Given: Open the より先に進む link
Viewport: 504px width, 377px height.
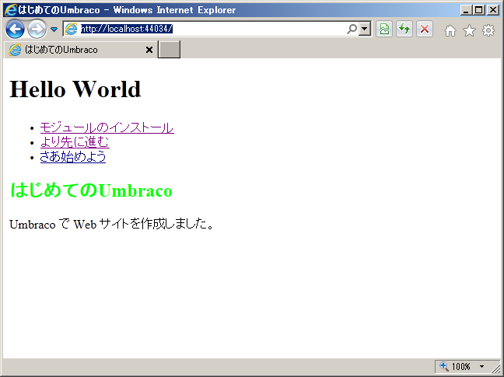Looking at the screenshot, I should point(75,142).
